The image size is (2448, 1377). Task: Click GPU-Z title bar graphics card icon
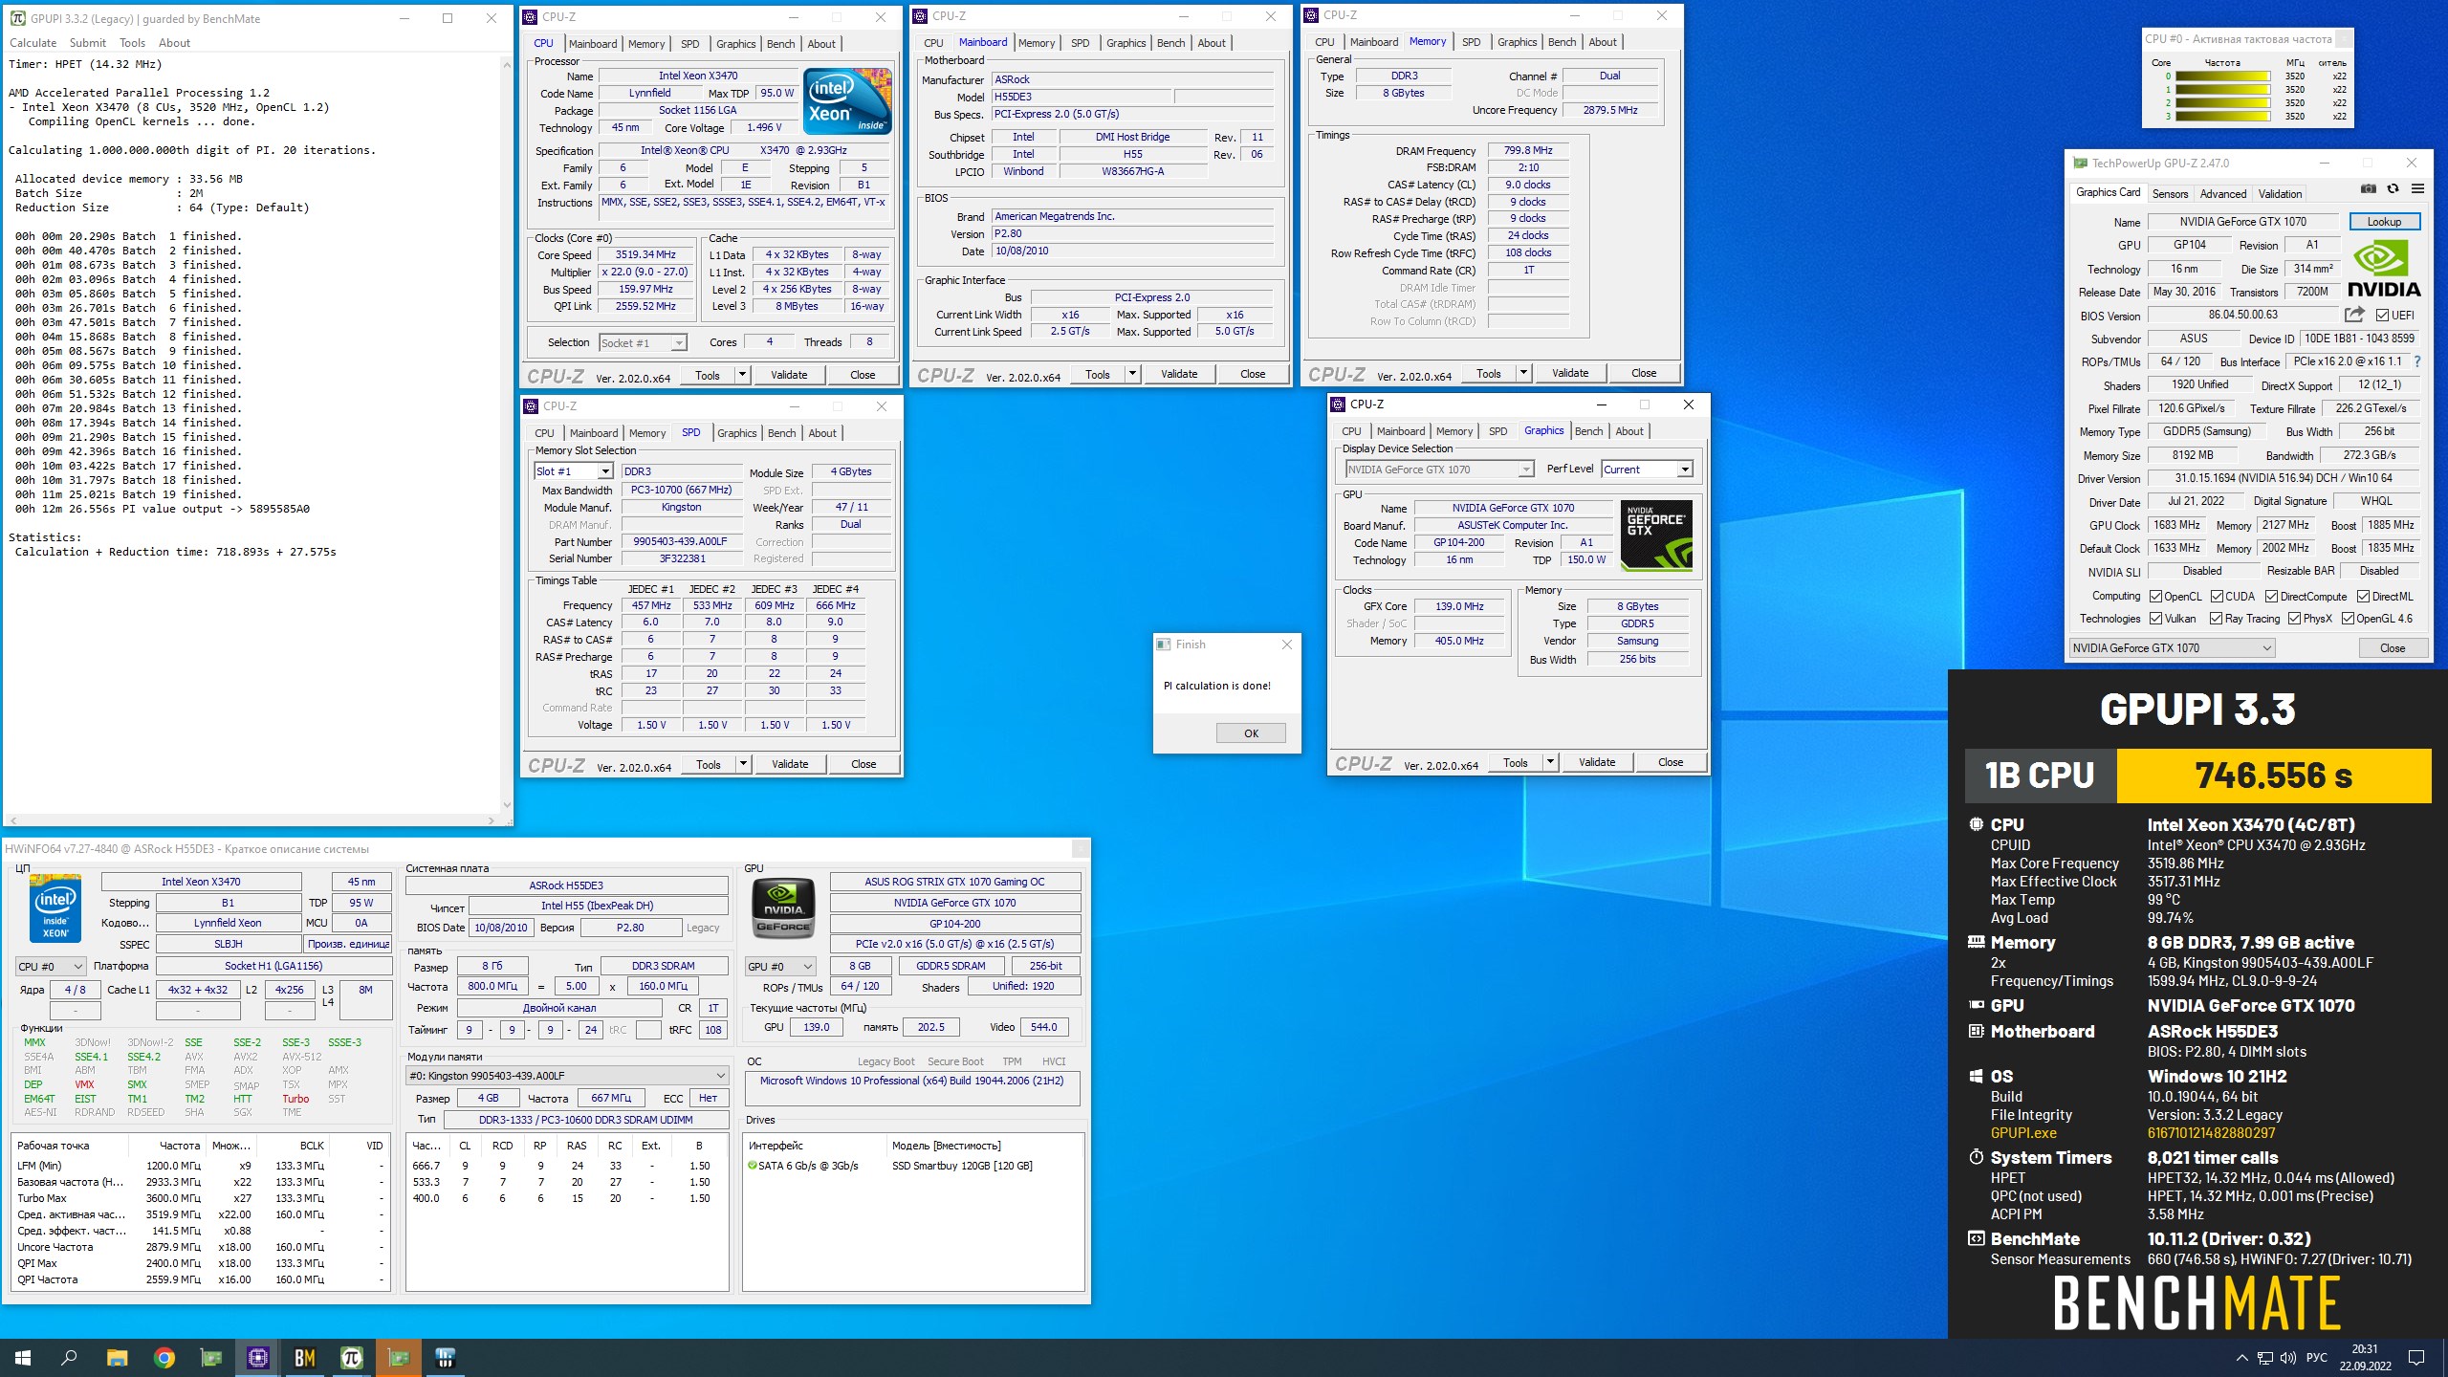[2080, 163]
